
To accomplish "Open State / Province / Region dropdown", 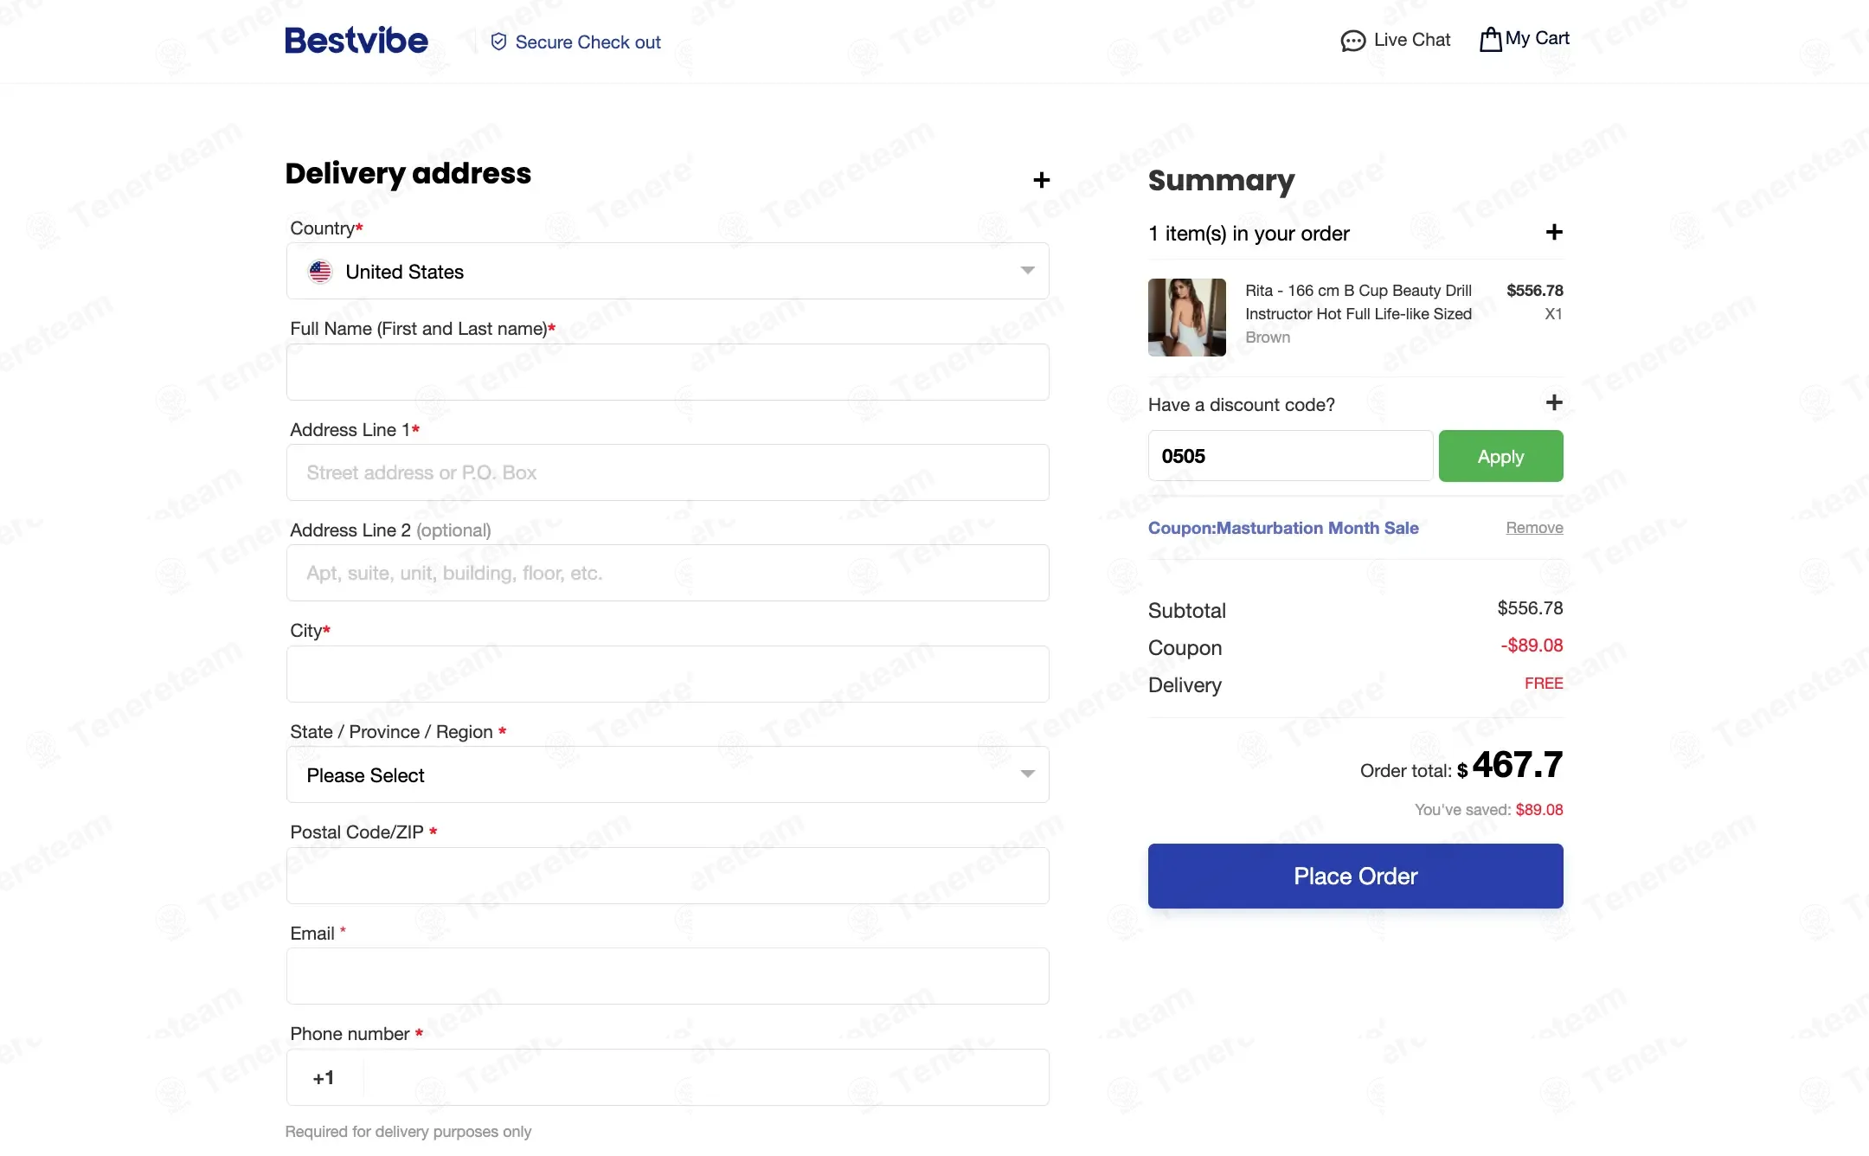I will 668,774.
